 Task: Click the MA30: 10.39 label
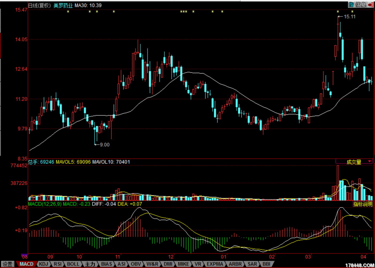(x=88, y=5)
